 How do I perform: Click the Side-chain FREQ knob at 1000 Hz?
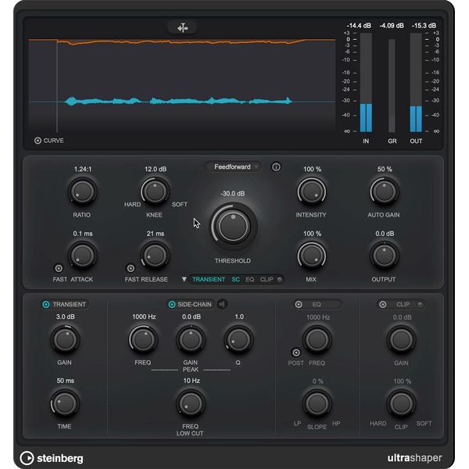[x=143, y=339]
